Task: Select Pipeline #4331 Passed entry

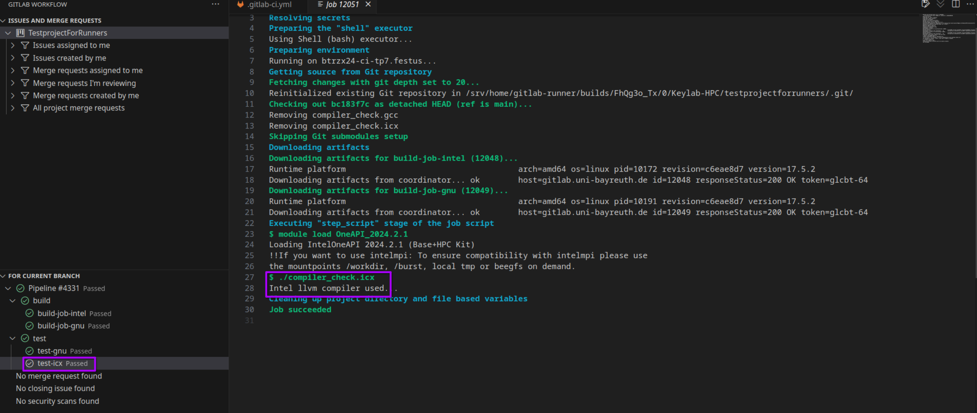Action: point(114,288)
